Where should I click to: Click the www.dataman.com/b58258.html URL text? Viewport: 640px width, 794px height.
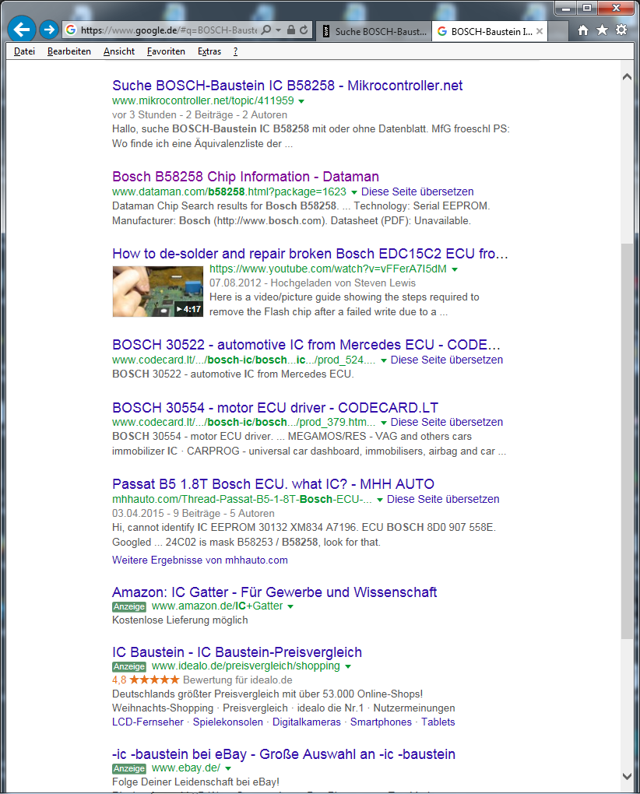pos(230,192)
